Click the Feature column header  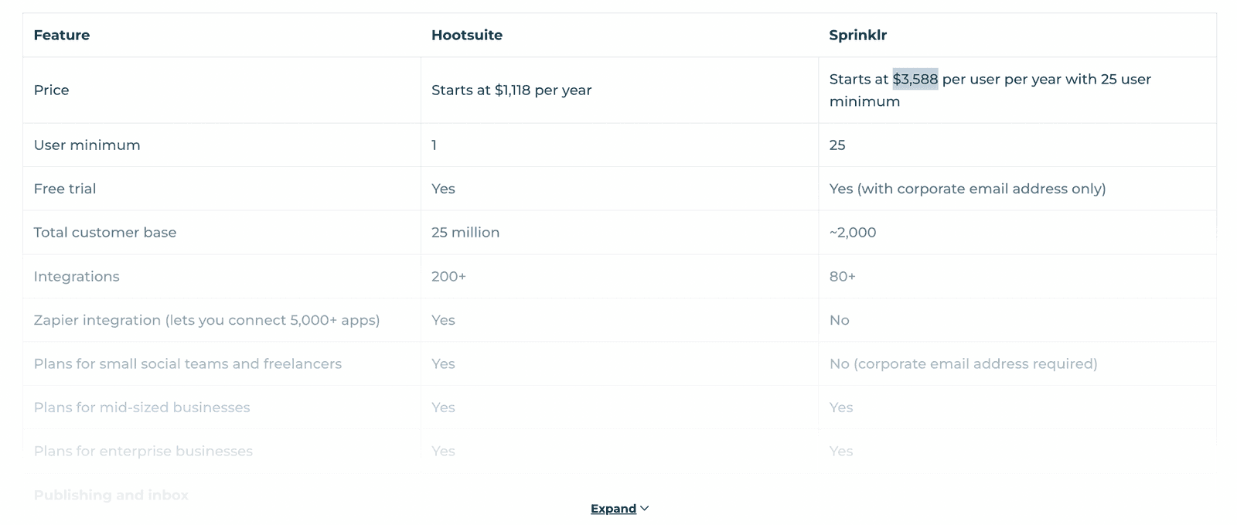[62, 35]
